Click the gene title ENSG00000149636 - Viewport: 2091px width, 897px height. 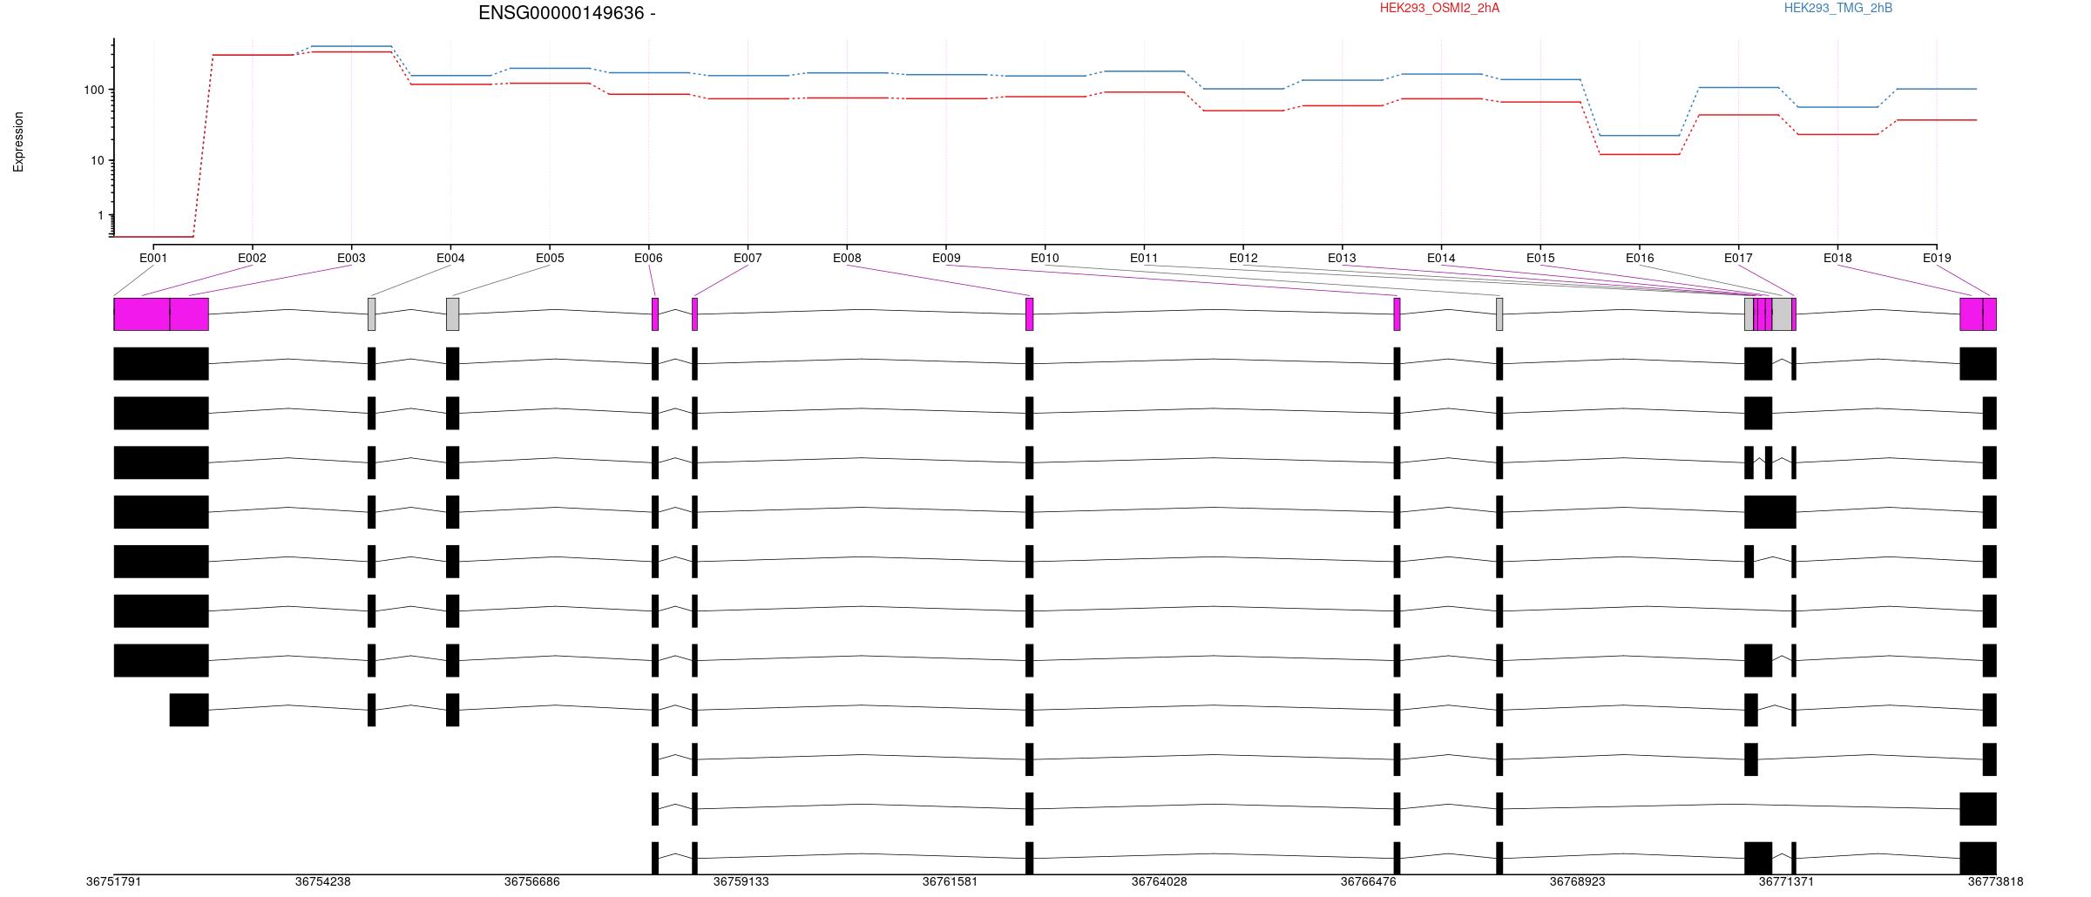567,13
